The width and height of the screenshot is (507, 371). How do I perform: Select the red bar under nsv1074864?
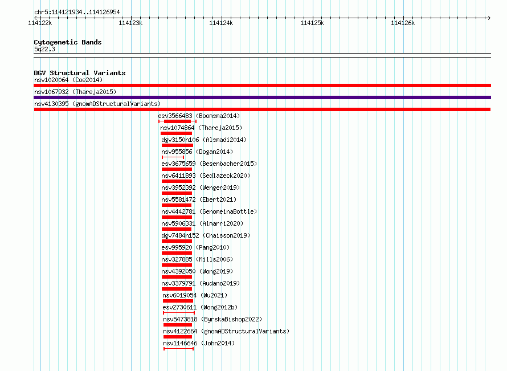click(x=176, y=133)
